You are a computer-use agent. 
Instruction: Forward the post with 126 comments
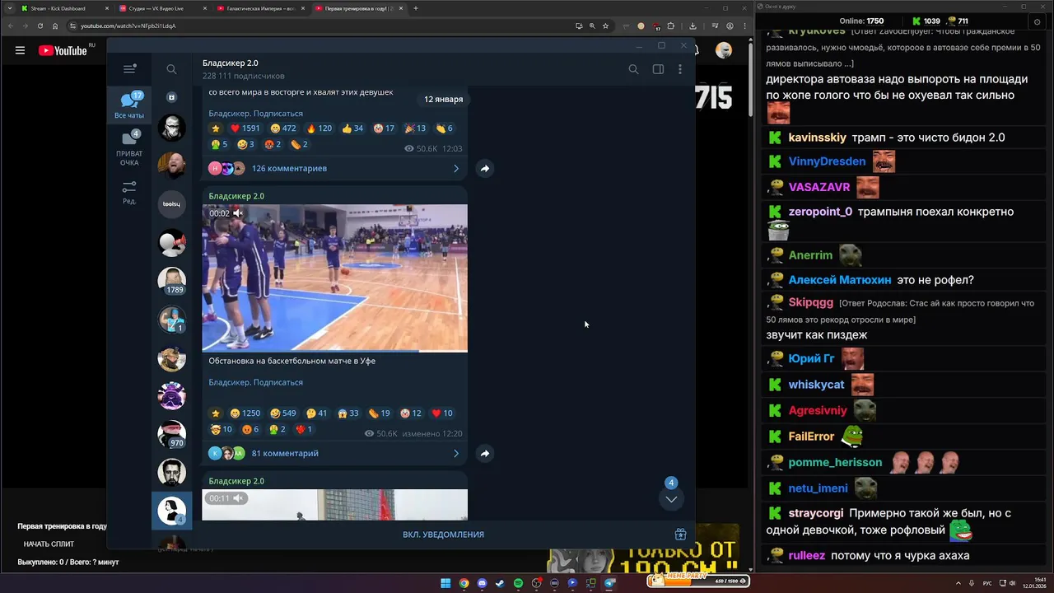(x=485, y=168)
